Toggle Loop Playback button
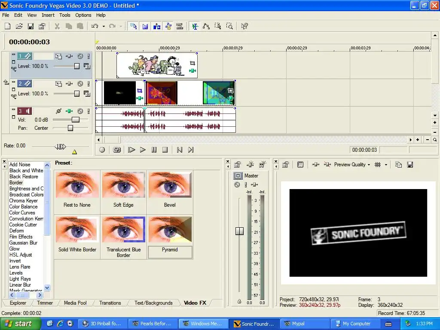 (117, 150)
